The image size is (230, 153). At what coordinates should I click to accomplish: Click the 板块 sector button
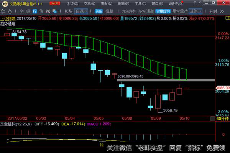69,11
